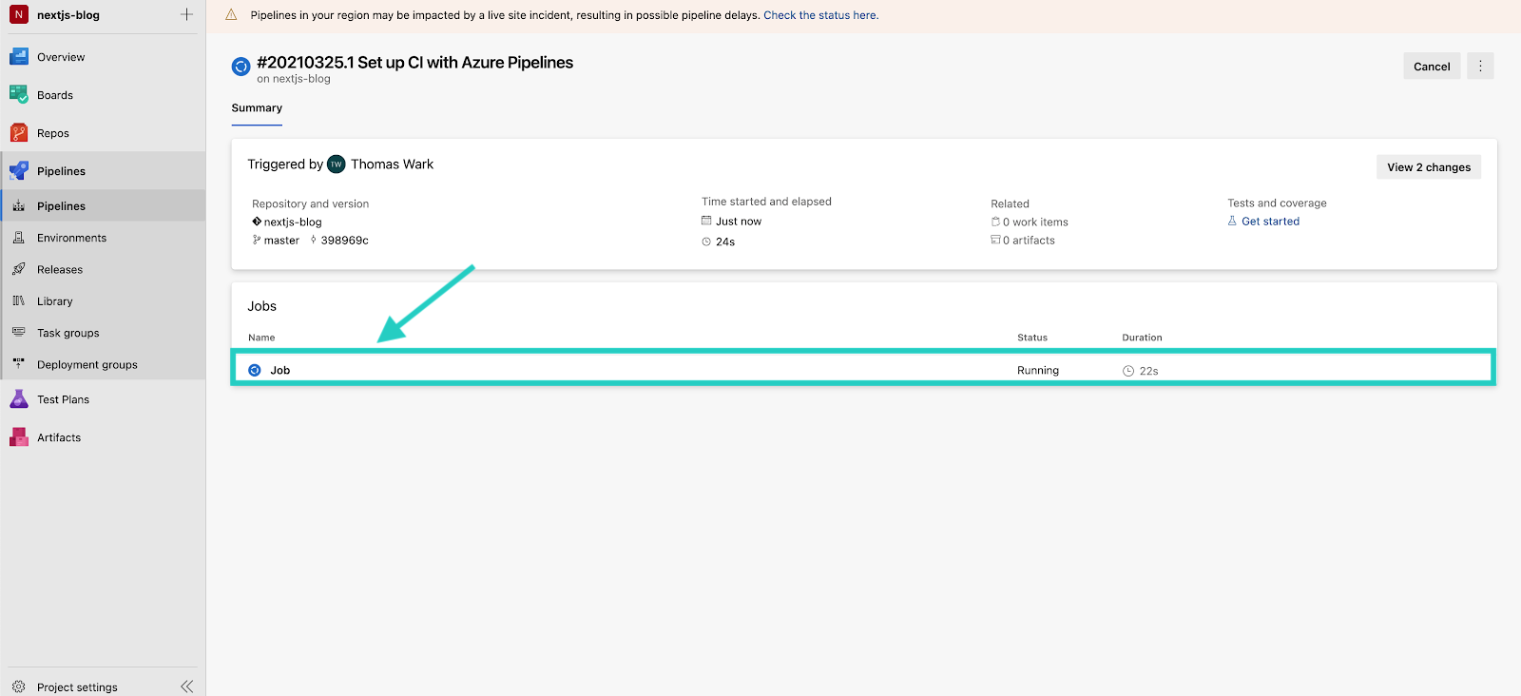Click the Duration column header

point(1142,338)
